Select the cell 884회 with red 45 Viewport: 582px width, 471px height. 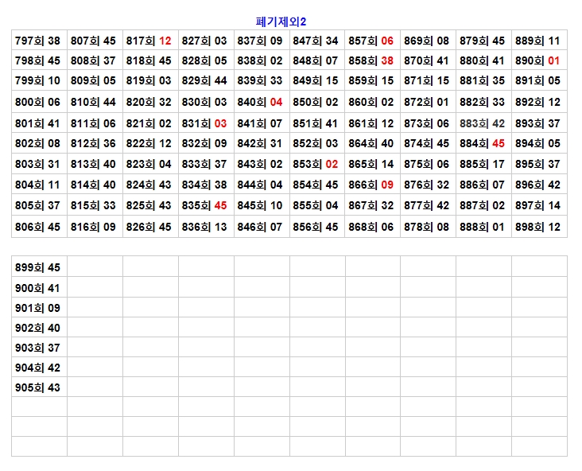click(483, 143)
